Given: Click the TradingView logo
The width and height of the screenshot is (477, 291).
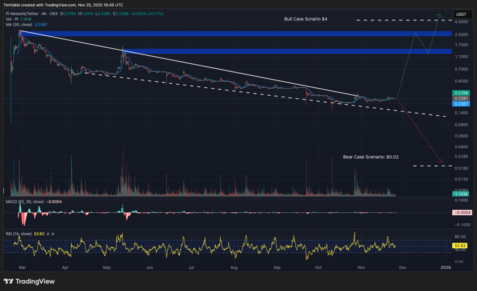Looking at the screenshot, I should tap(28, 281).
